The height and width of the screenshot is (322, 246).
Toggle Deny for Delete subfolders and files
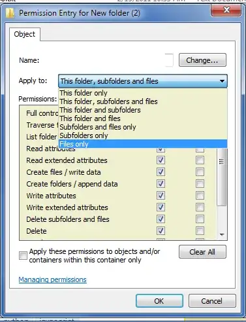tap(200, 219)
